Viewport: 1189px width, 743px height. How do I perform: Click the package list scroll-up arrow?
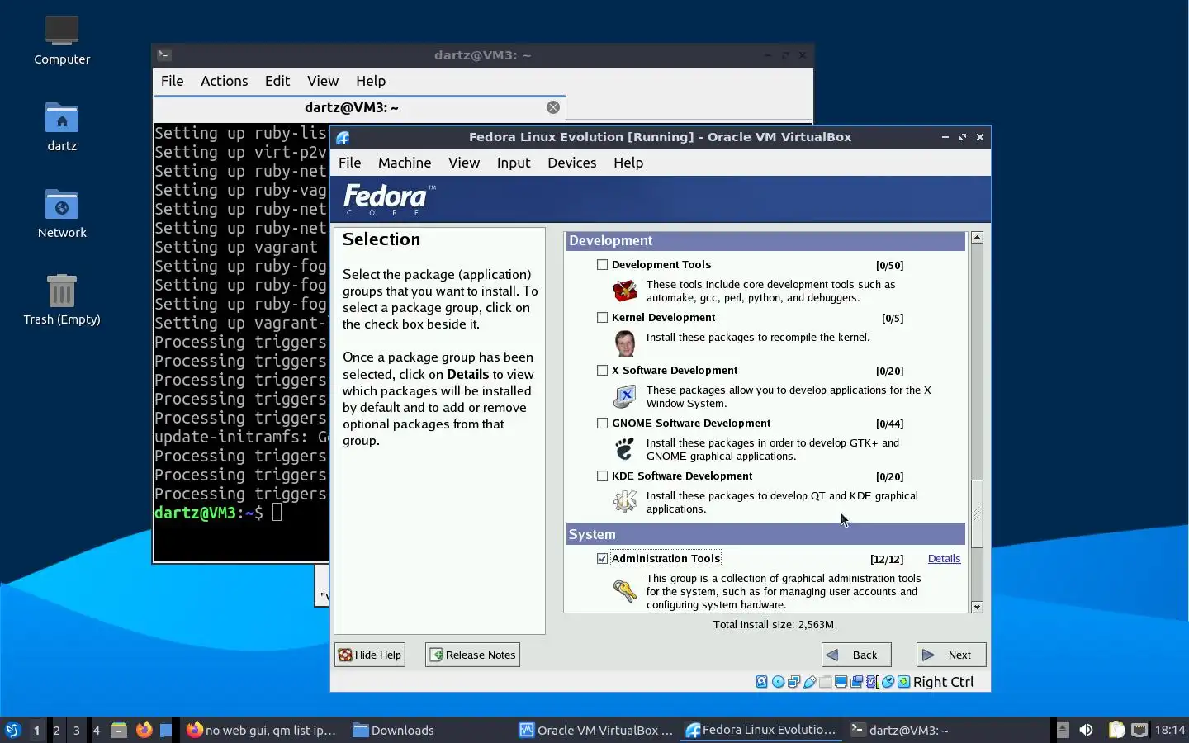[x=977, y=238]
